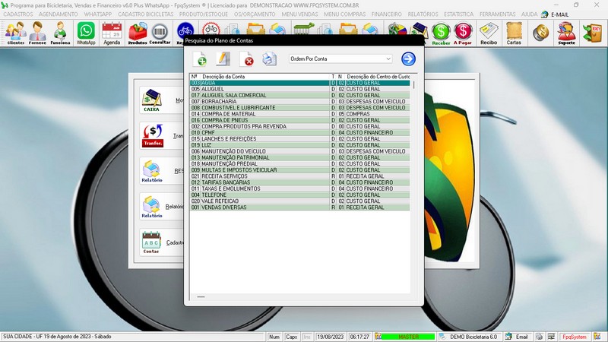
Task: Click the edit account pencil icon
Action: click(x=223, y=59)
